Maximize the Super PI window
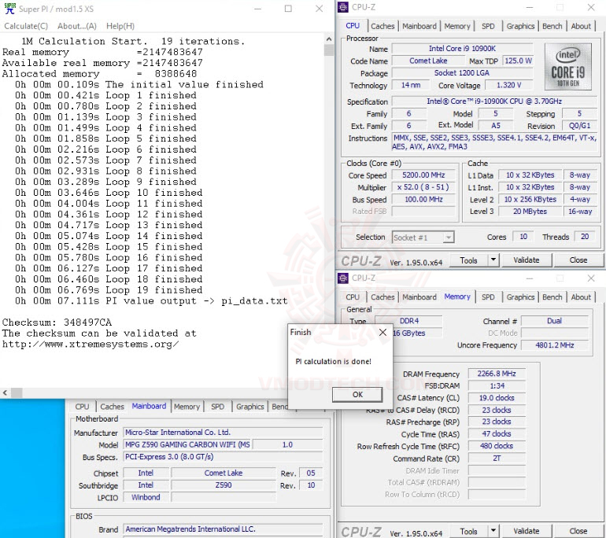 pyautogui.click(x=288, y=9)
